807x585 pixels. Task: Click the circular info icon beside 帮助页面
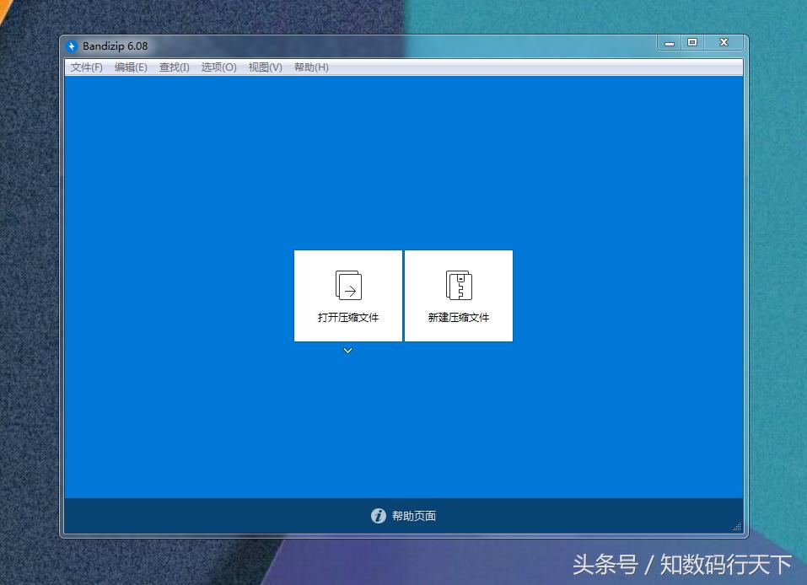tap(378, 515)
